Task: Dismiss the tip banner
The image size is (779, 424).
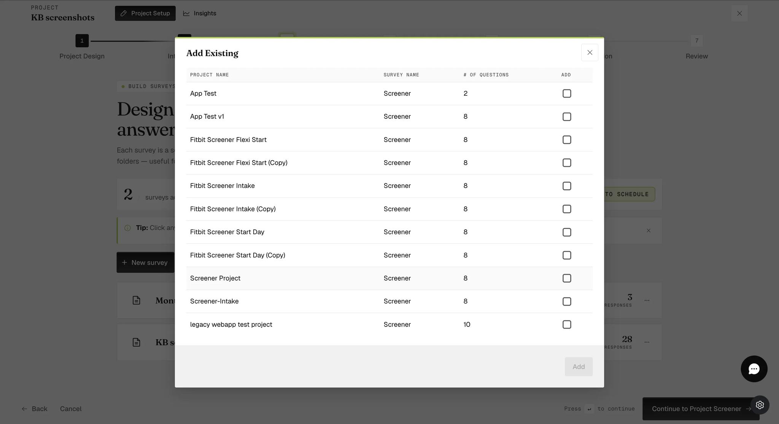Action: point(649,230)
